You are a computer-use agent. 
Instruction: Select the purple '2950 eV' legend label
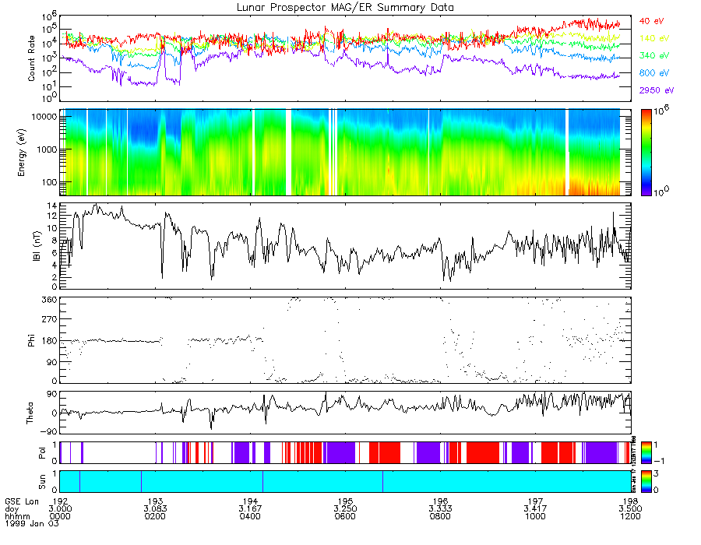(x=657, y=90)
